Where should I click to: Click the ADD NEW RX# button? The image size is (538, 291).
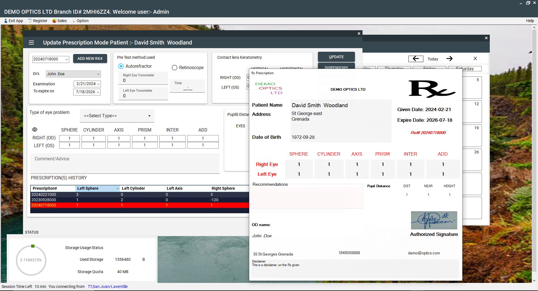point(90,58)
